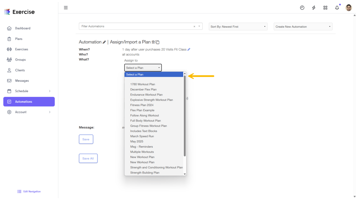Select Automations in the navigation menu
The height and width of the screenshot is (200, 356).
pos(23,102)
